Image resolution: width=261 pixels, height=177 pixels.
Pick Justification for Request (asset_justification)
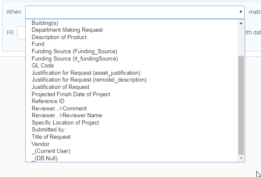pyautogui.click(x=86, y=73)
